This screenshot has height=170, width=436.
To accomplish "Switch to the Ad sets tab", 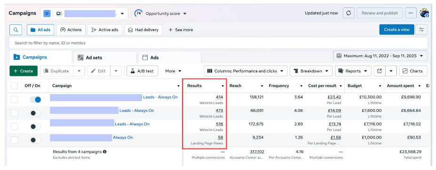I will 105,58.
